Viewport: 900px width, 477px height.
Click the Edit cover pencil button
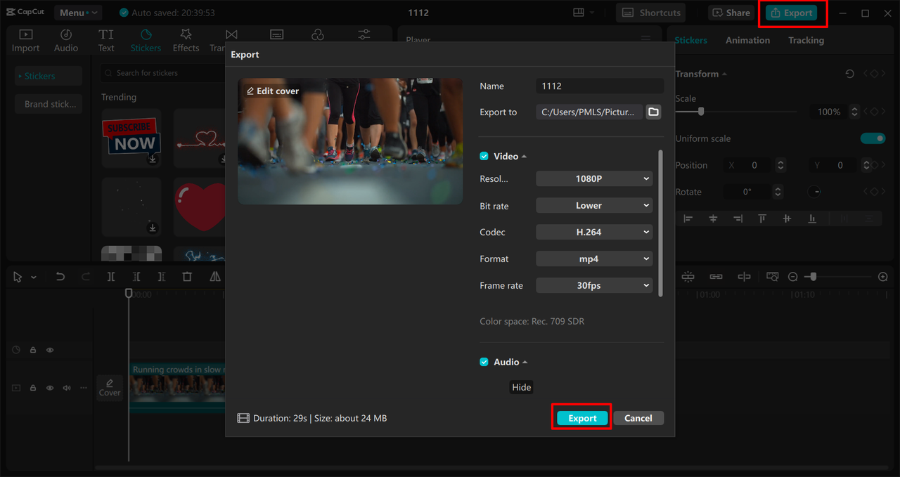tap(273, 91)
